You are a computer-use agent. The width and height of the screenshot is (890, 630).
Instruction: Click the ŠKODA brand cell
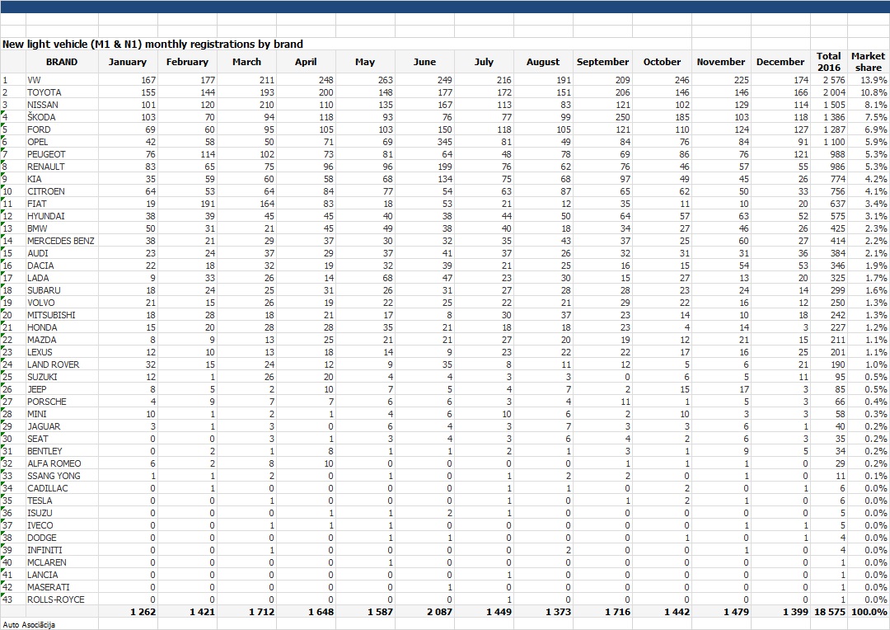[x=62, y=117]
